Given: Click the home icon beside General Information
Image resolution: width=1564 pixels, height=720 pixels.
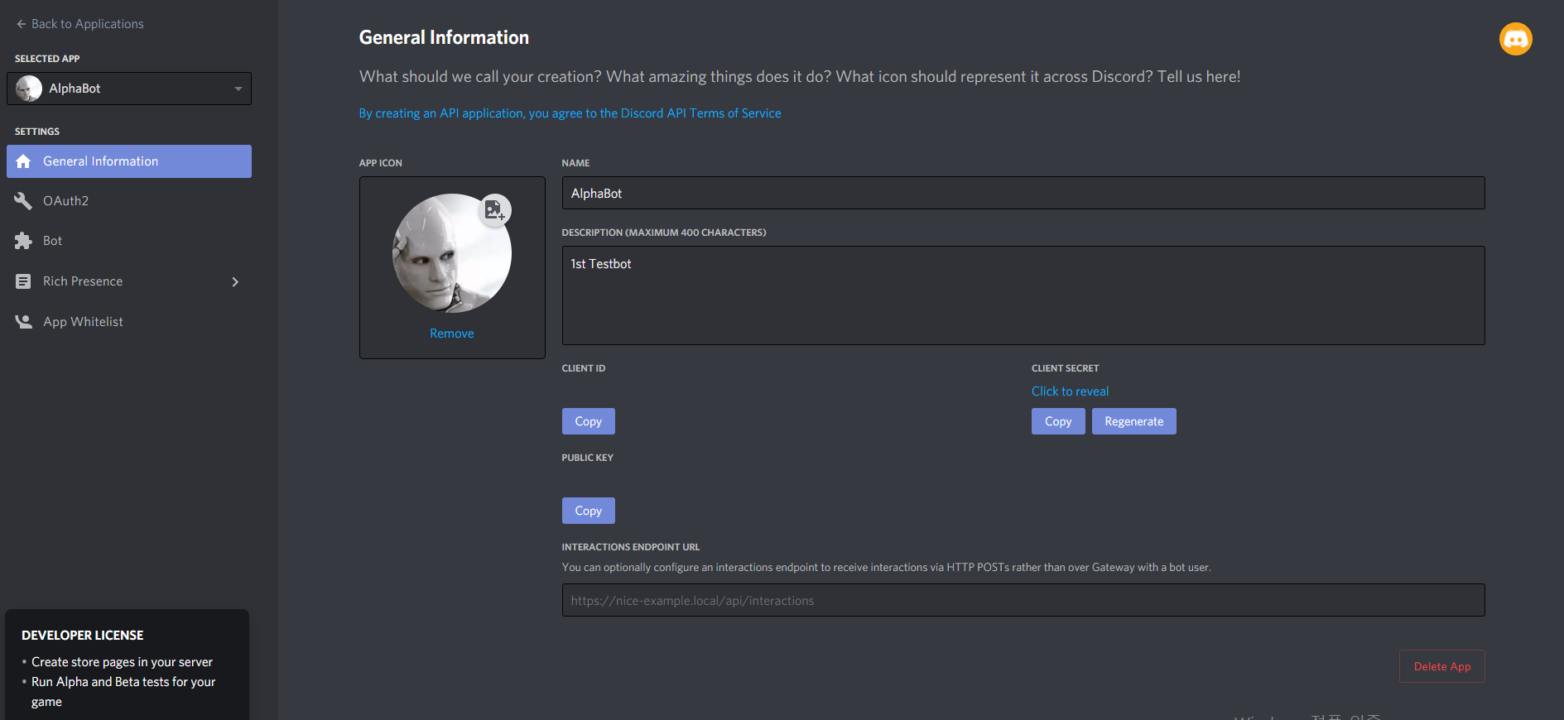Looking at the screenshot, I should coord(23,161).
